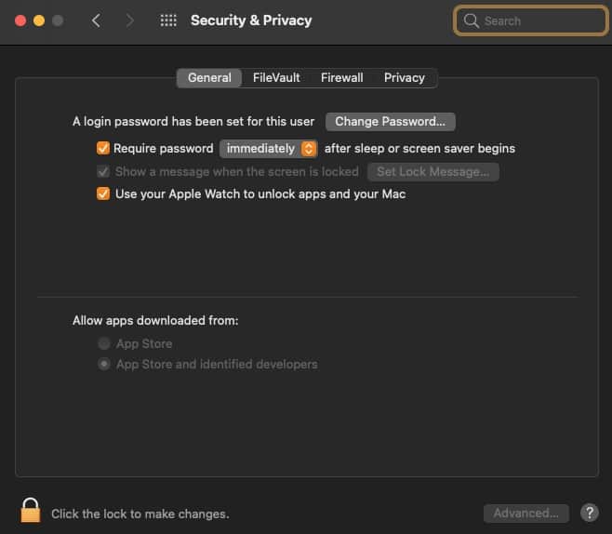
Task: Show all preferences grid icon
Action: 168,20
